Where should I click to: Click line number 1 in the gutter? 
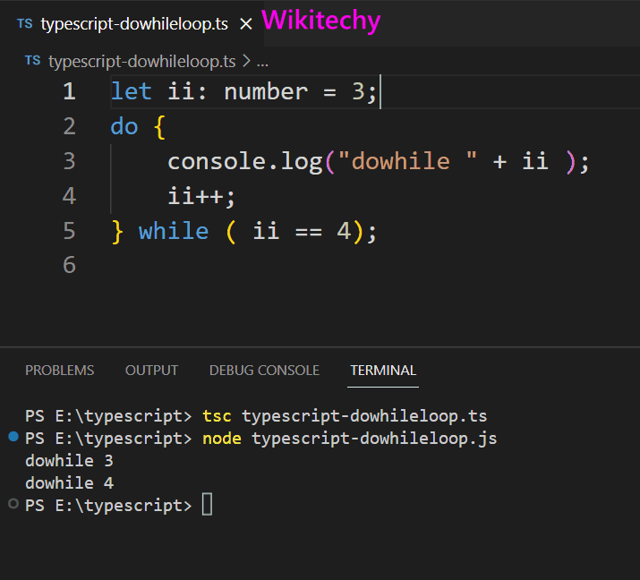69,91
